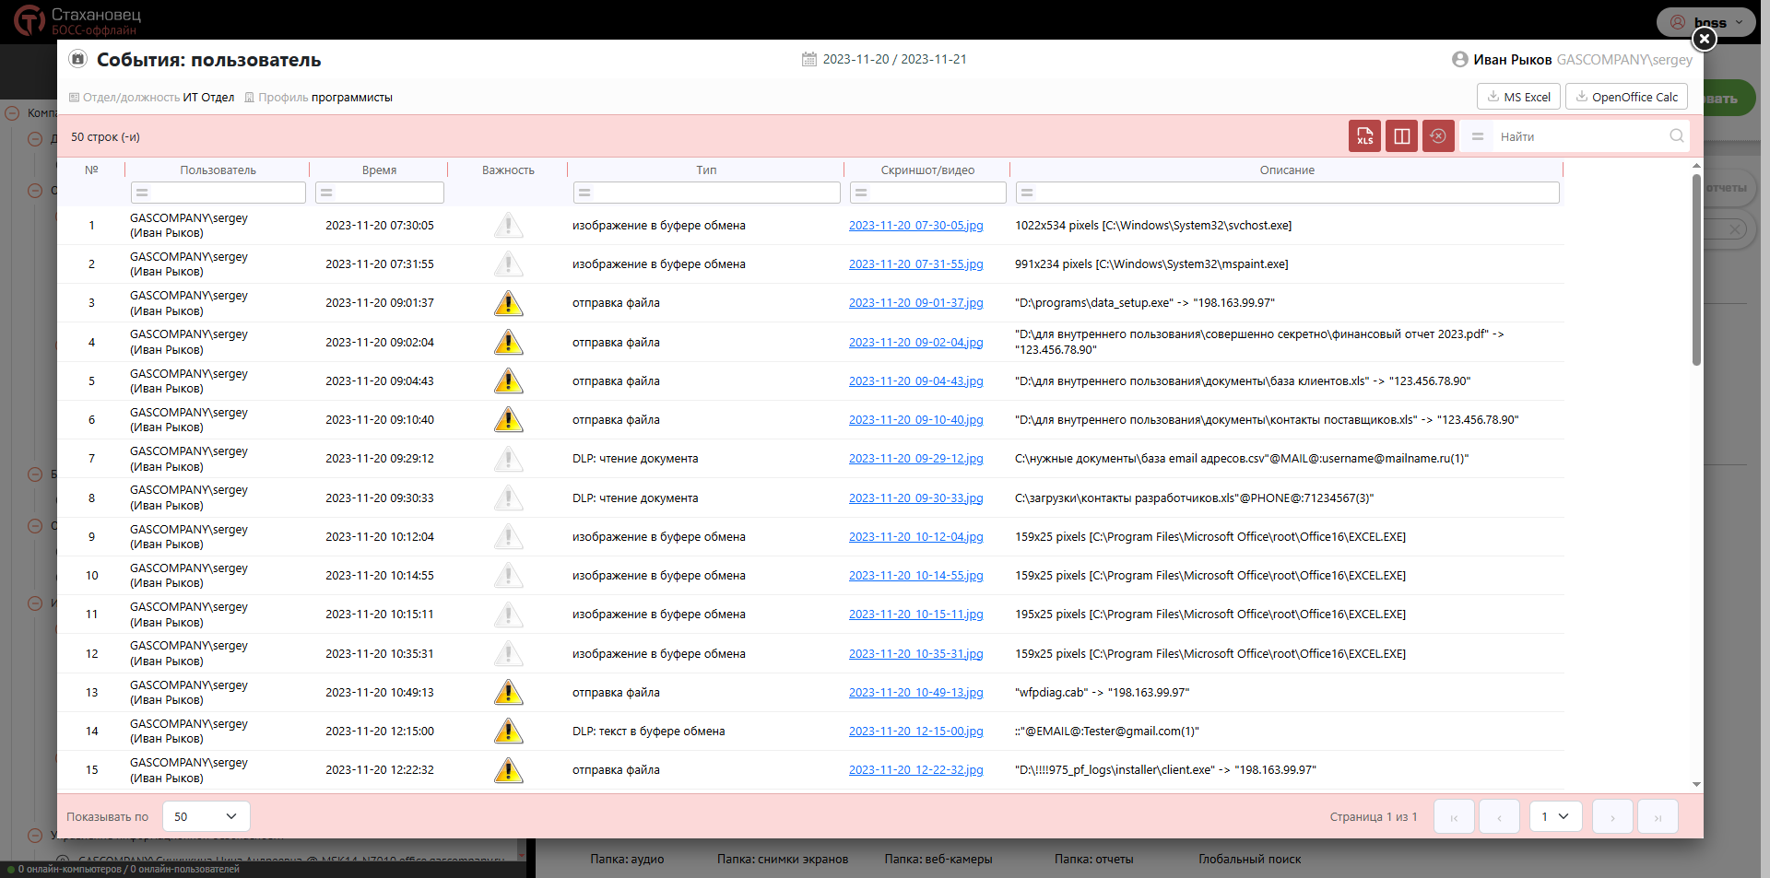Click the search magnifier icon in Найти
1770x878 pixels.
point(1676,136)
